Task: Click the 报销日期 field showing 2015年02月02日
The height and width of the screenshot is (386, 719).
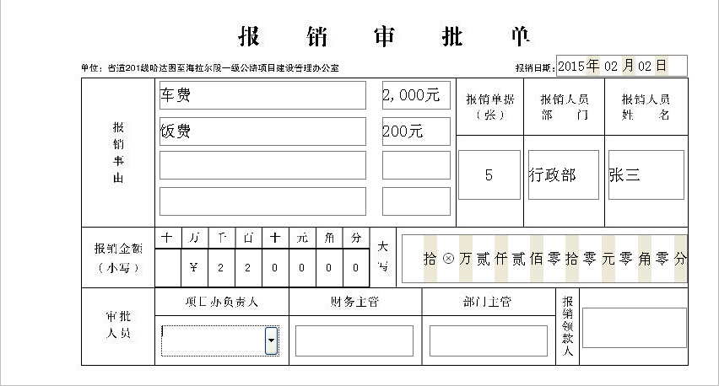Action: tap(622, 66)
